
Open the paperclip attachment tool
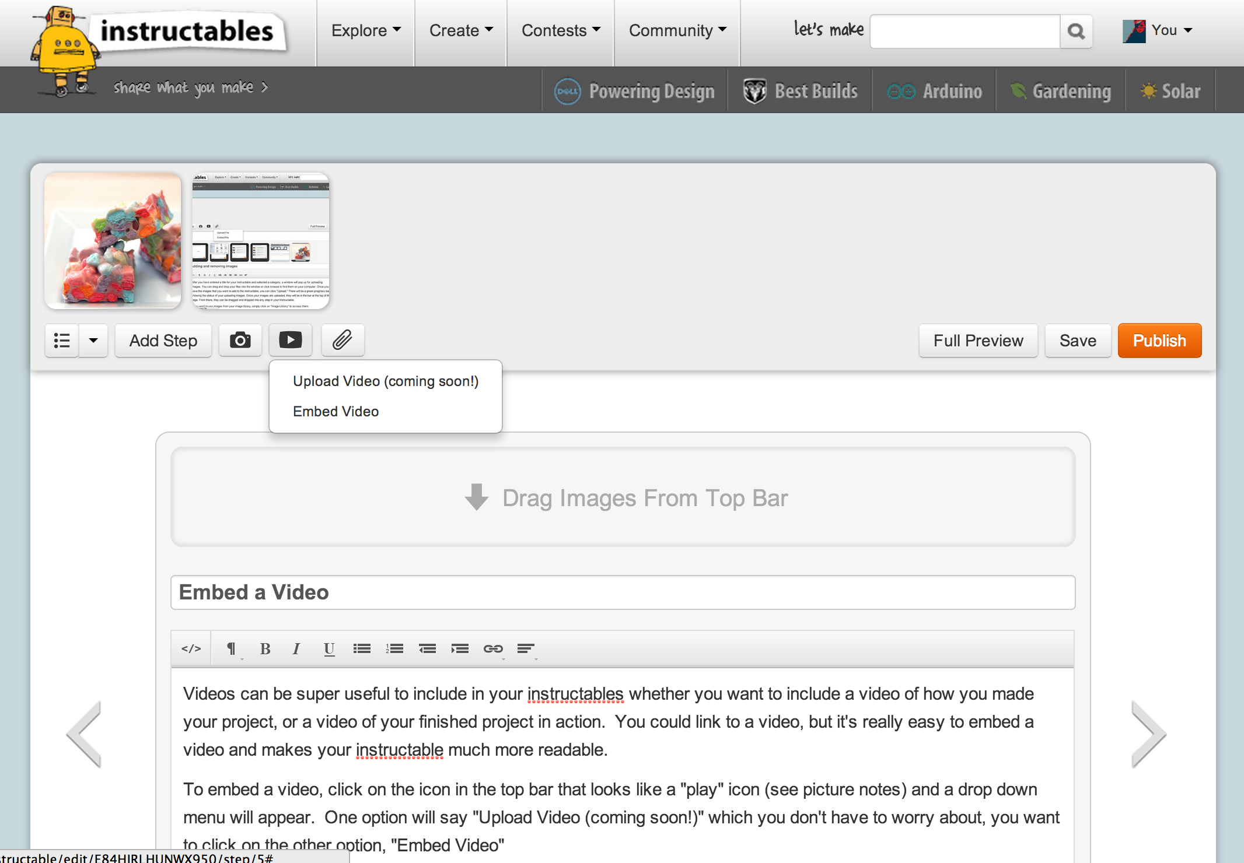[343, 340]
